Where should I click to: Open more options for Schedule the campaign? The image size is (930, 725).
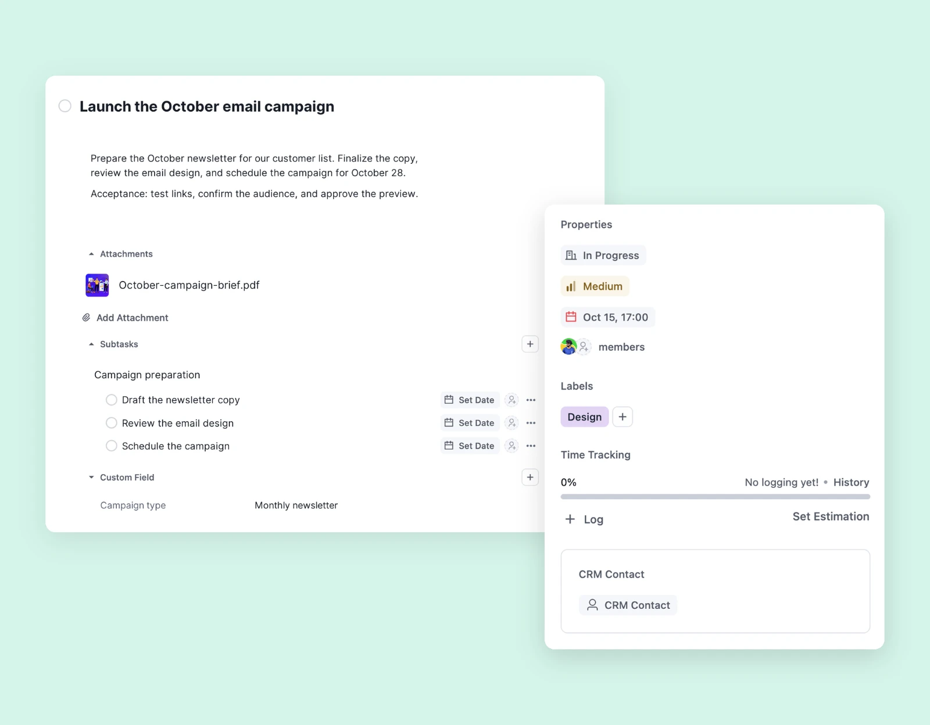(531, 446)
